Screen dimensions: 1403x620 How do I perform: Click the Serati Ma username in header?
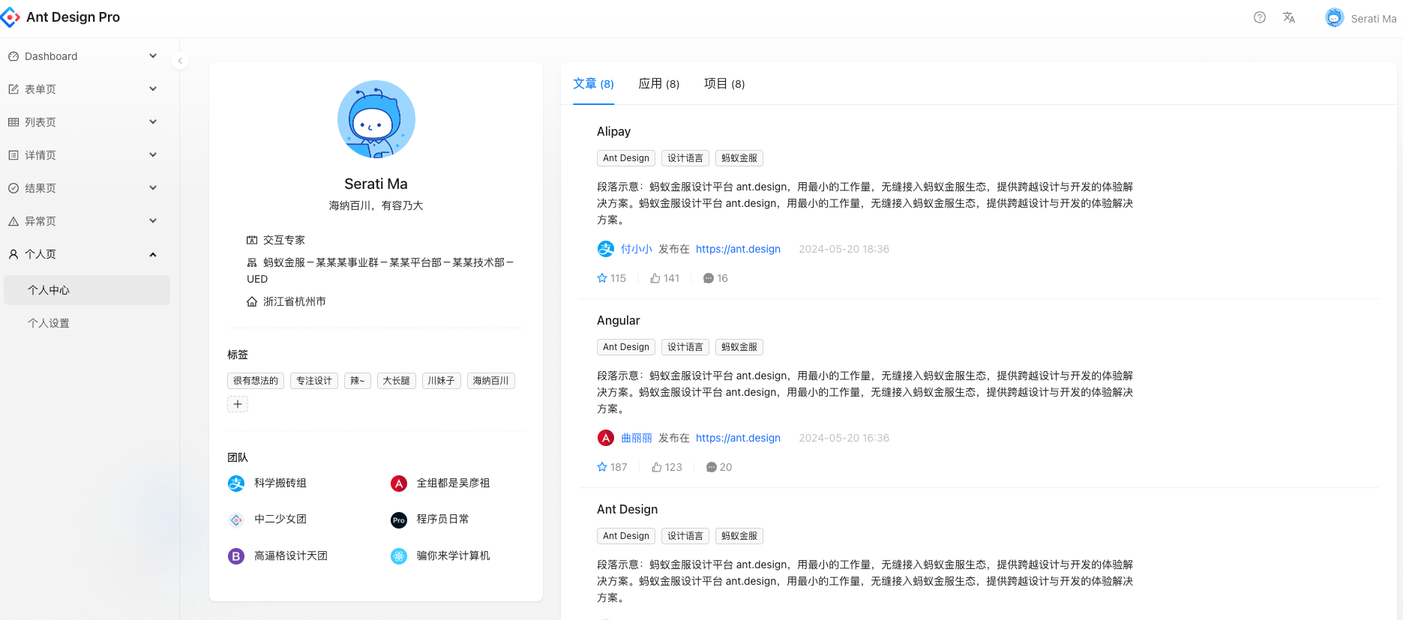point(1374,19)
